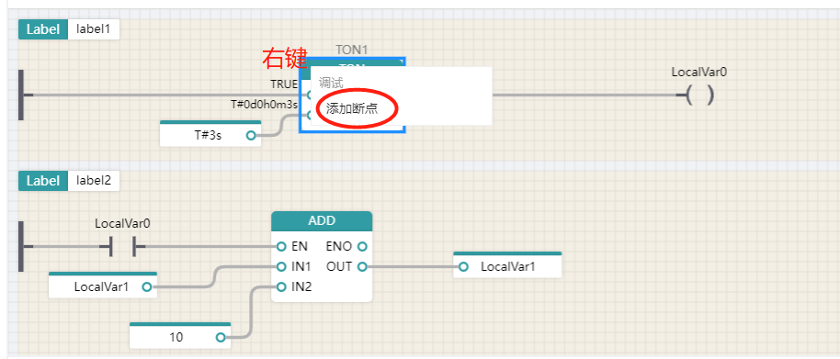The height and width of the screenshot is (359, 840).
Task: Click the T#3s block output connector
Action: tap(251, 135)
